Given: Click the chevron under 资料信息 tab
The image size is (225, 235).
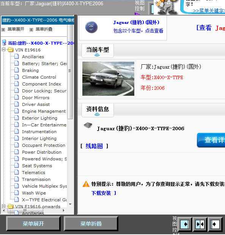Looking at the screenshot, I should coord(97,114).
